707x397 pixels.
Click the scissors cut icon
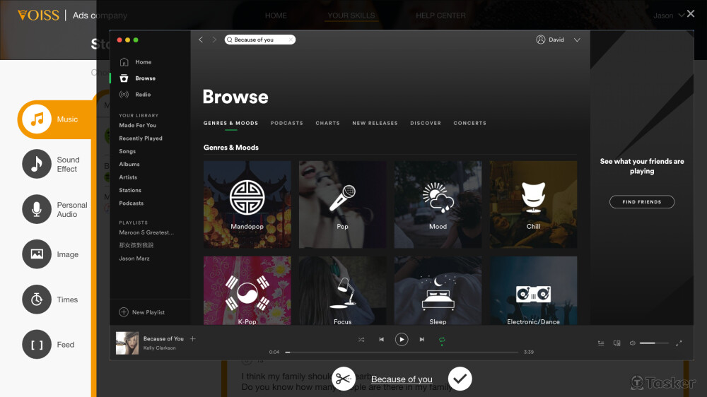tap(344, 379)
